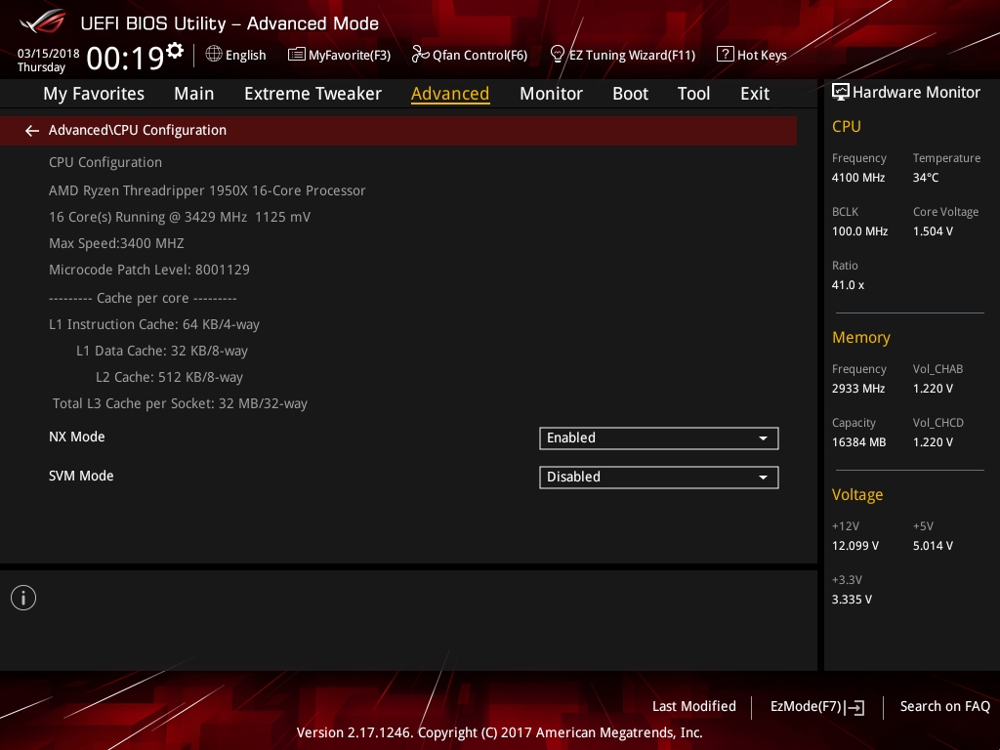Click the 16 Core(s) Running line

pos(180,217)
